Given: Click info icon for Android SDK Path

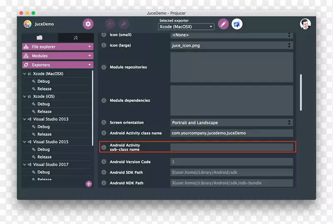Looking at the screenshot, I should pos(104,172).
